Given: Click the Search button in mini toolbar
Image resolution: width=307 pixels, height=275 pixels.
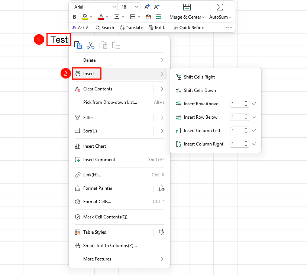Looking at the screenshot, I should click(105, 28).
